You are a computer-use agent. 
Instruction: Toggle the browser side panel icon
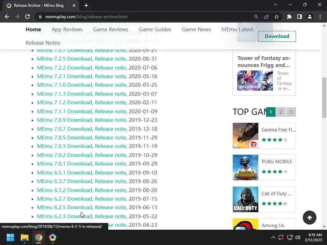300,17
